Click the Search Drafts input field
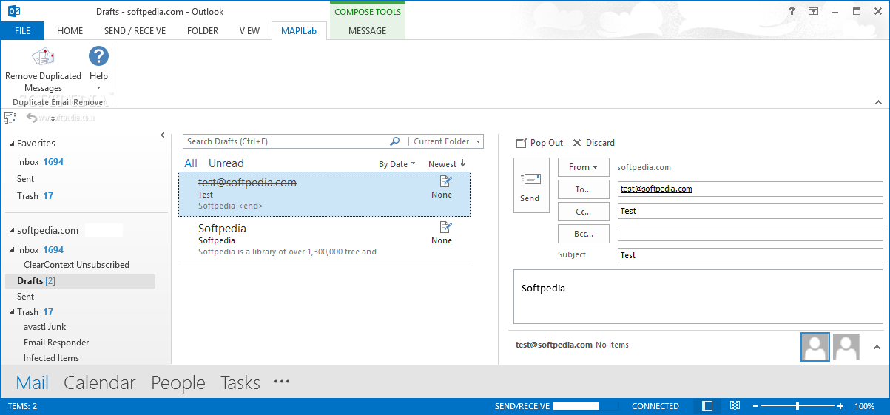 286,141
